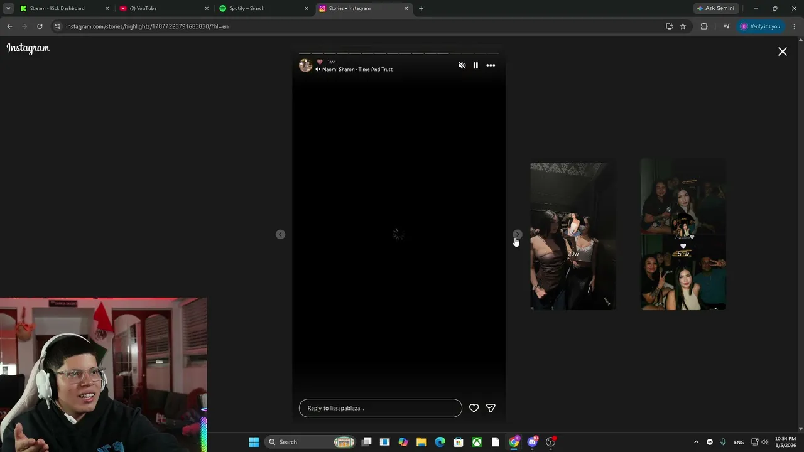Screen dimensions: 804x452
Task: Open the 51w story preview thumbnail
Action: (x=683, y=235)
